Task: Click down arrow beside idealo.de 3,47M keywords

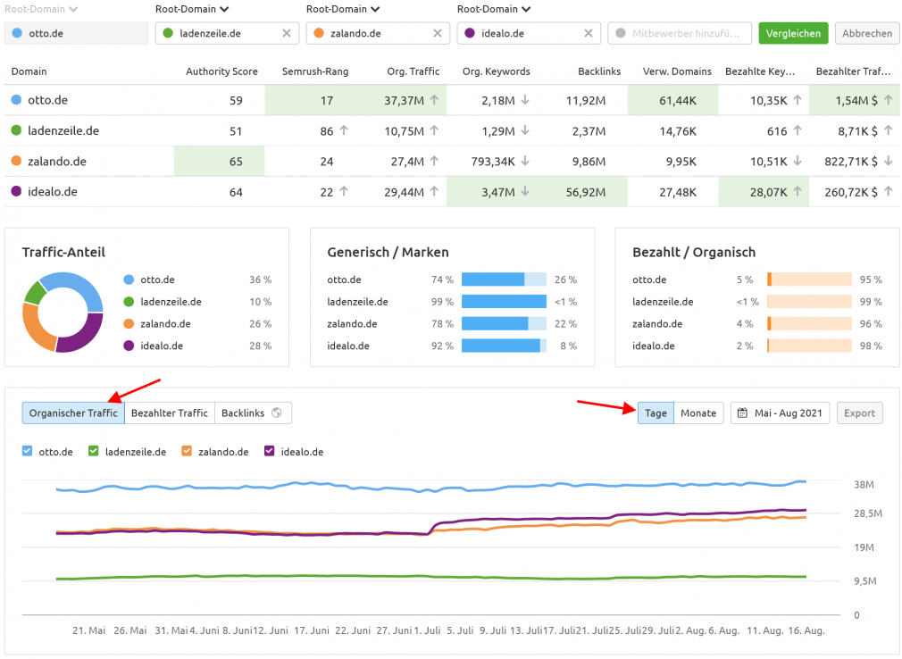Action: click(x=524, y=191)
